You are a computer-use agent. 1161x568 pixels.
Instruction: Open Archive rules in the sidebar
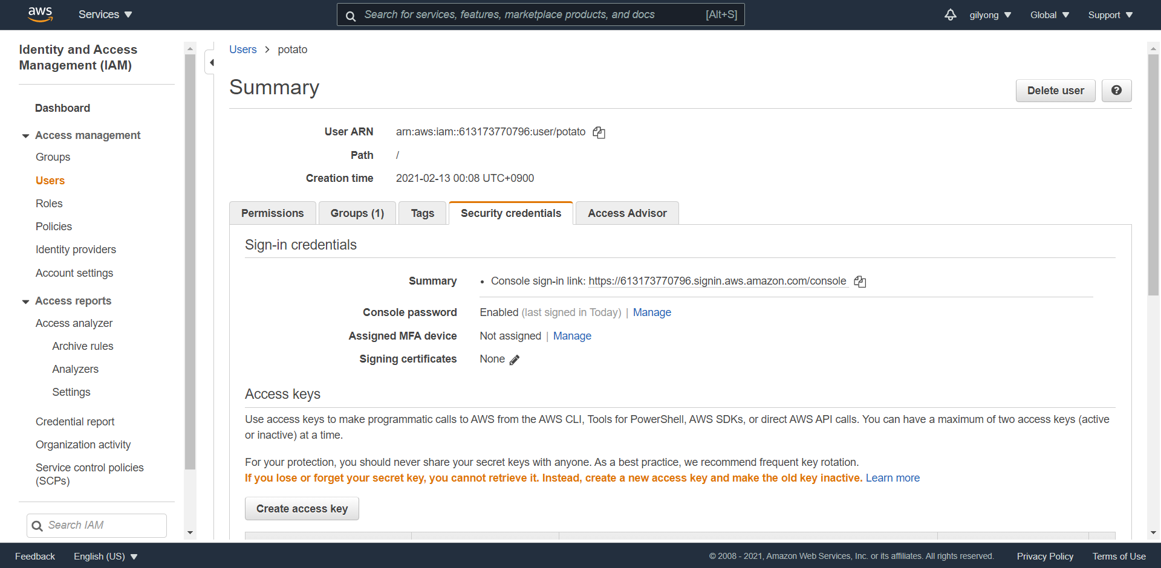83,346
